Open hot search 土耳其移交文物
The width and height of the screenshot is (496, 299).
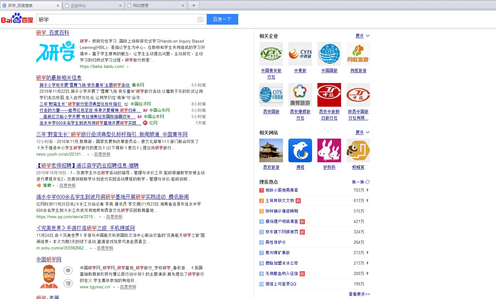click(x=280, y=200)
